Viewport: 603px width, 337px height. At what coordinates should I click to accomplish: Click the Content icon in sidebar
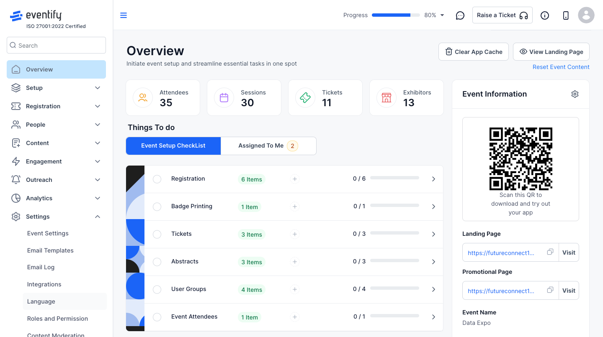click(16, 143)
